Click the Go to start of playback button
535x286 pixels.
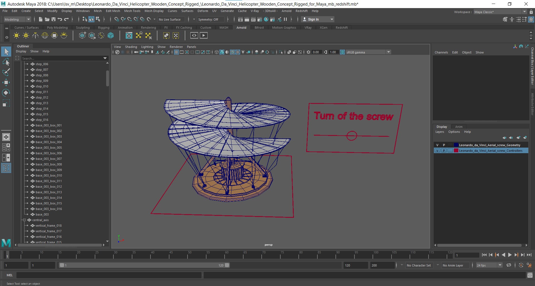(484, 255)
